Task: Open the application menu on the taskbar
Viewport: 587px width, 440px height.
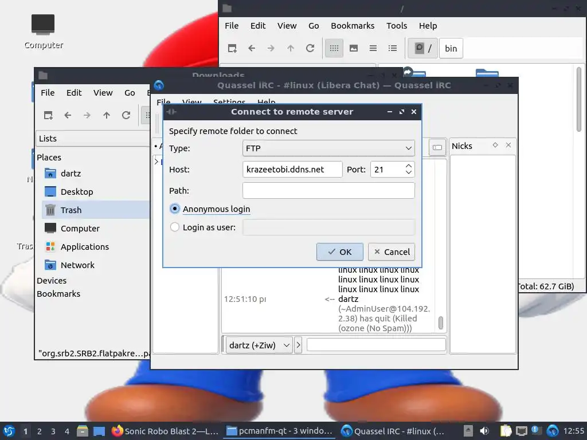Action: [9, 431]
